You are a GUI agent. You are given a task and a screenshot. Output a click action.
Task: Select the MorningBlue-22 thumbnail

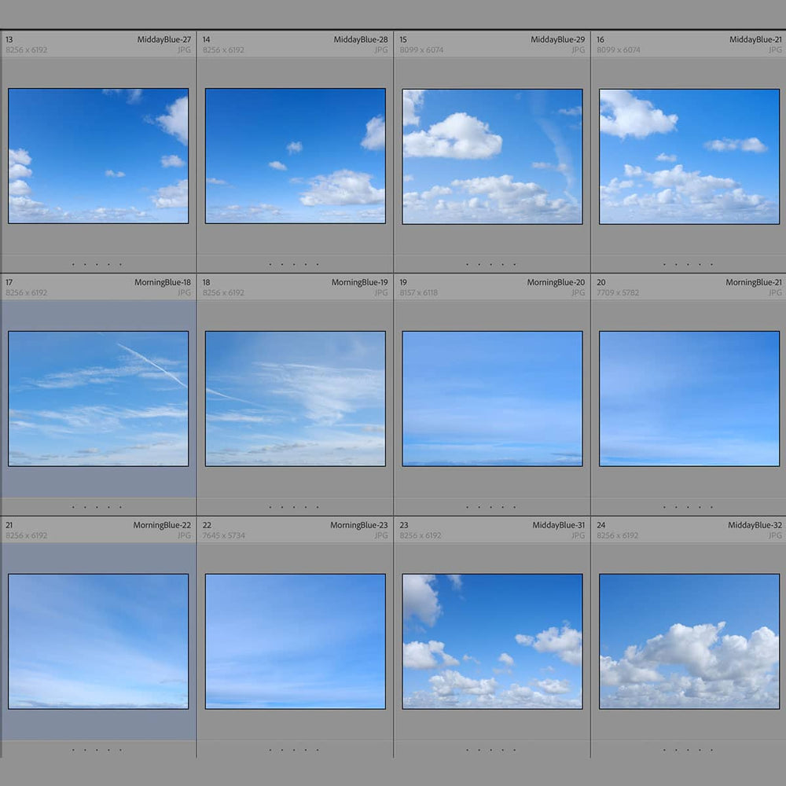(98, 641)
